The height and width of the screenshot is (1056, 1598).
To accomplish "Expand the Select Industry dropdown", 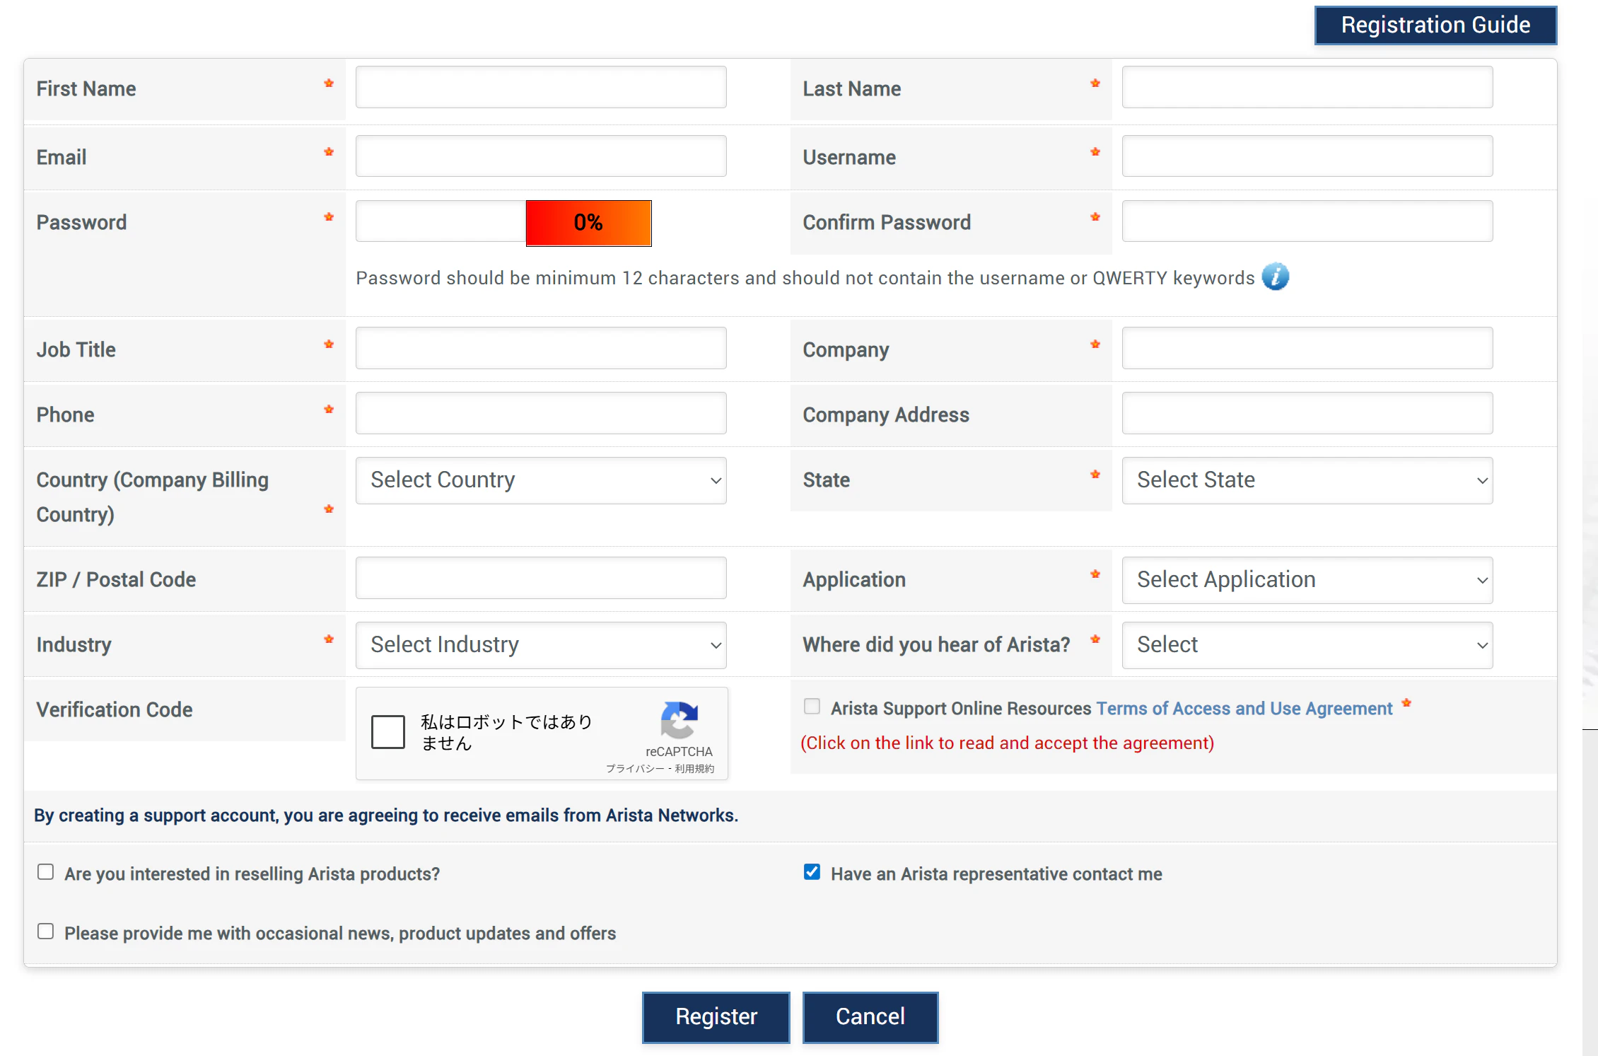I will 541,645.
